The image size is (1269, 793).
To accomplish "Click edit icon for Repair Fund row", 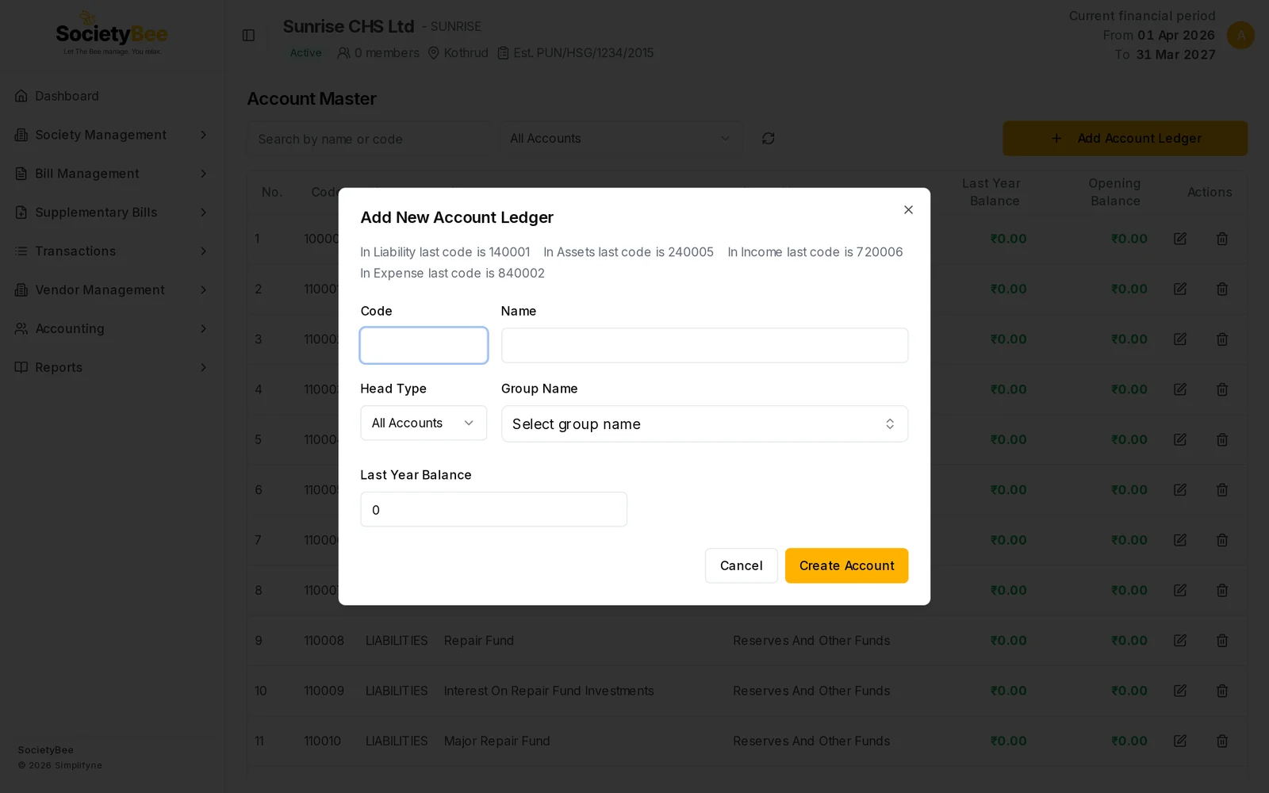I will [1180, 641].
